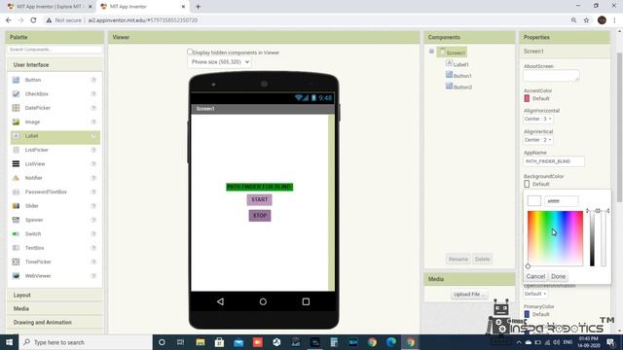Image resolution: width=623 pixels, height=350 pixels.
Task: Open the Phone size dropdown
Action: point(219,62)
